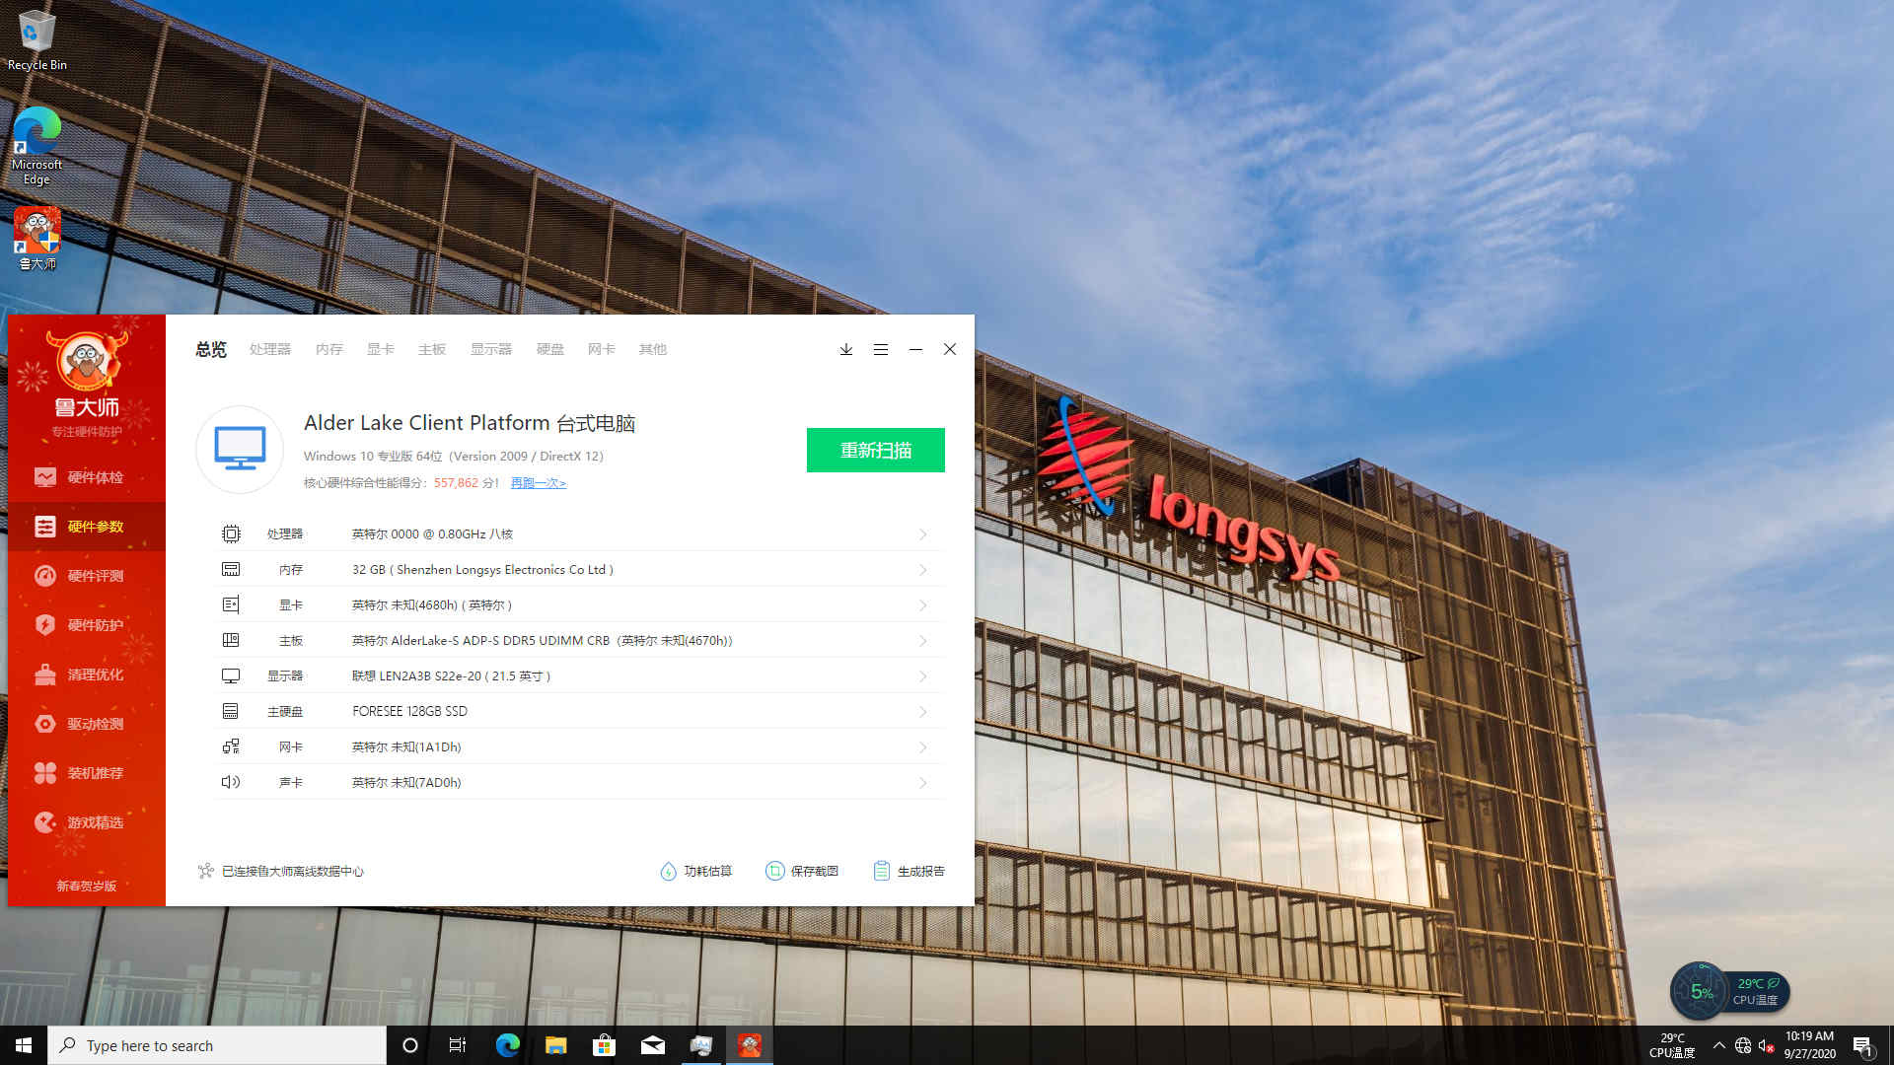Toggle 已连接鲁大师高速数据中心 status

280,870
